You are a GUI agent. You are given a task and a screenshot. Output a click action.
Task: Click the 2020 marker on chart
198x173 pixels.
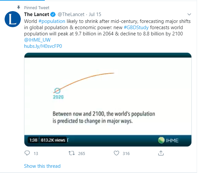pyautogui.click(x=57, y=91)
